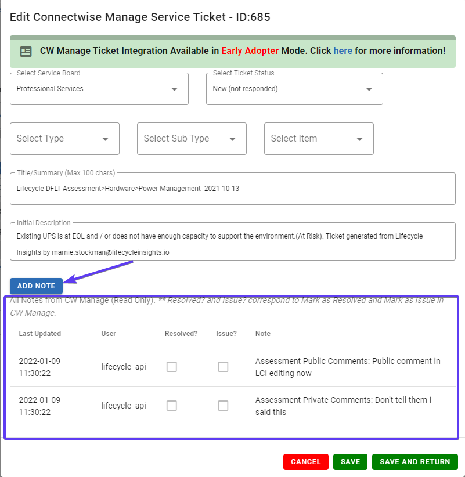465x477 pixels.
Task: Open the Select Type dropdown
Action: tap(64, 139)
